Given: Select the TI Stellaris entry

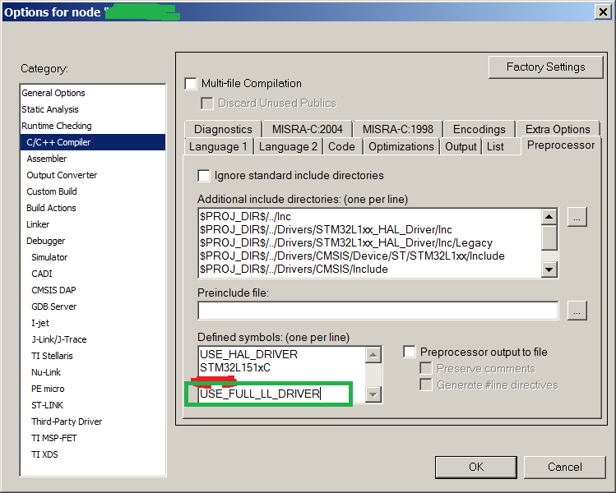Looking at the screenshot, I should point(52,356).
